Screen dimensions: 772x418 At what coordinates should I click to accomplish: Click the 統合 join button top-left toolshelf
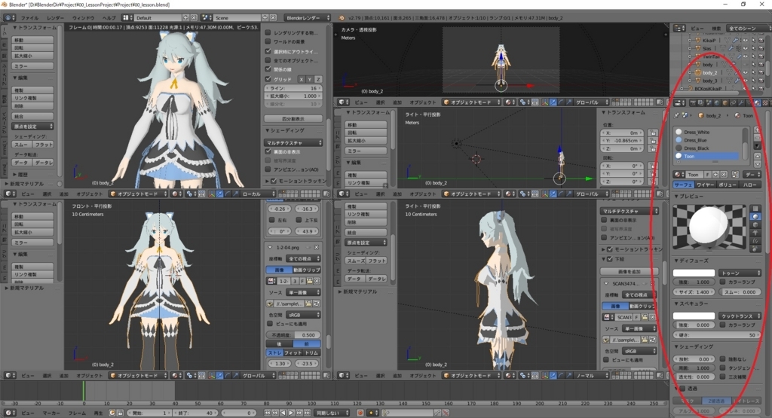[x=33, y=117]
